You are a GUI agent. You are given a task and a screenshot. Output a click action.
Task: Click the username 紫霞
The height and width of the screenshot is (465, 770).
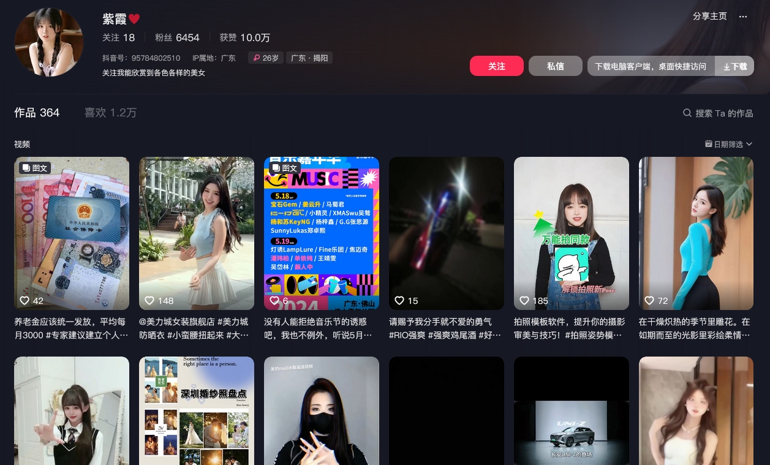coord(115,19)
